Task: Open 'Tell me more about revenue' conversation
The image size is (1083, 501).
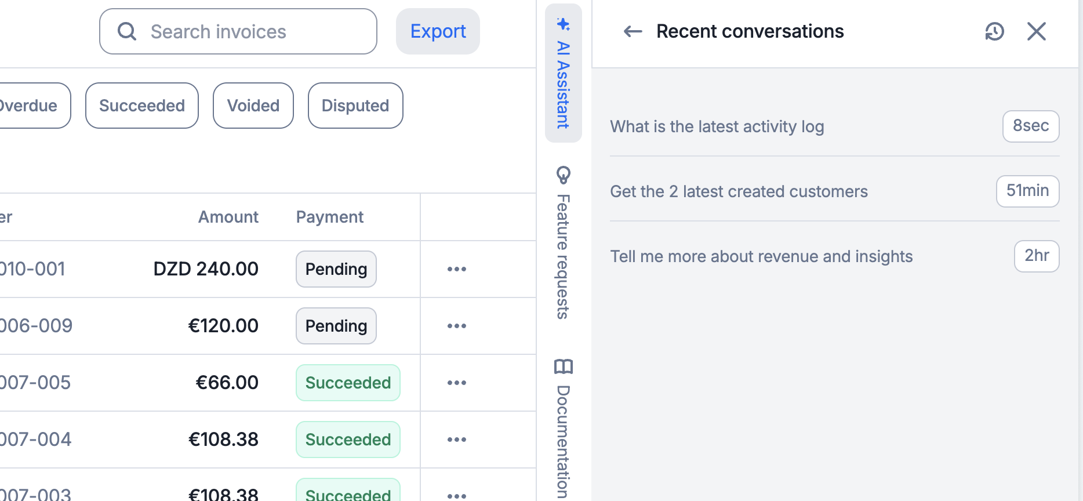Action: coord(761,256)
